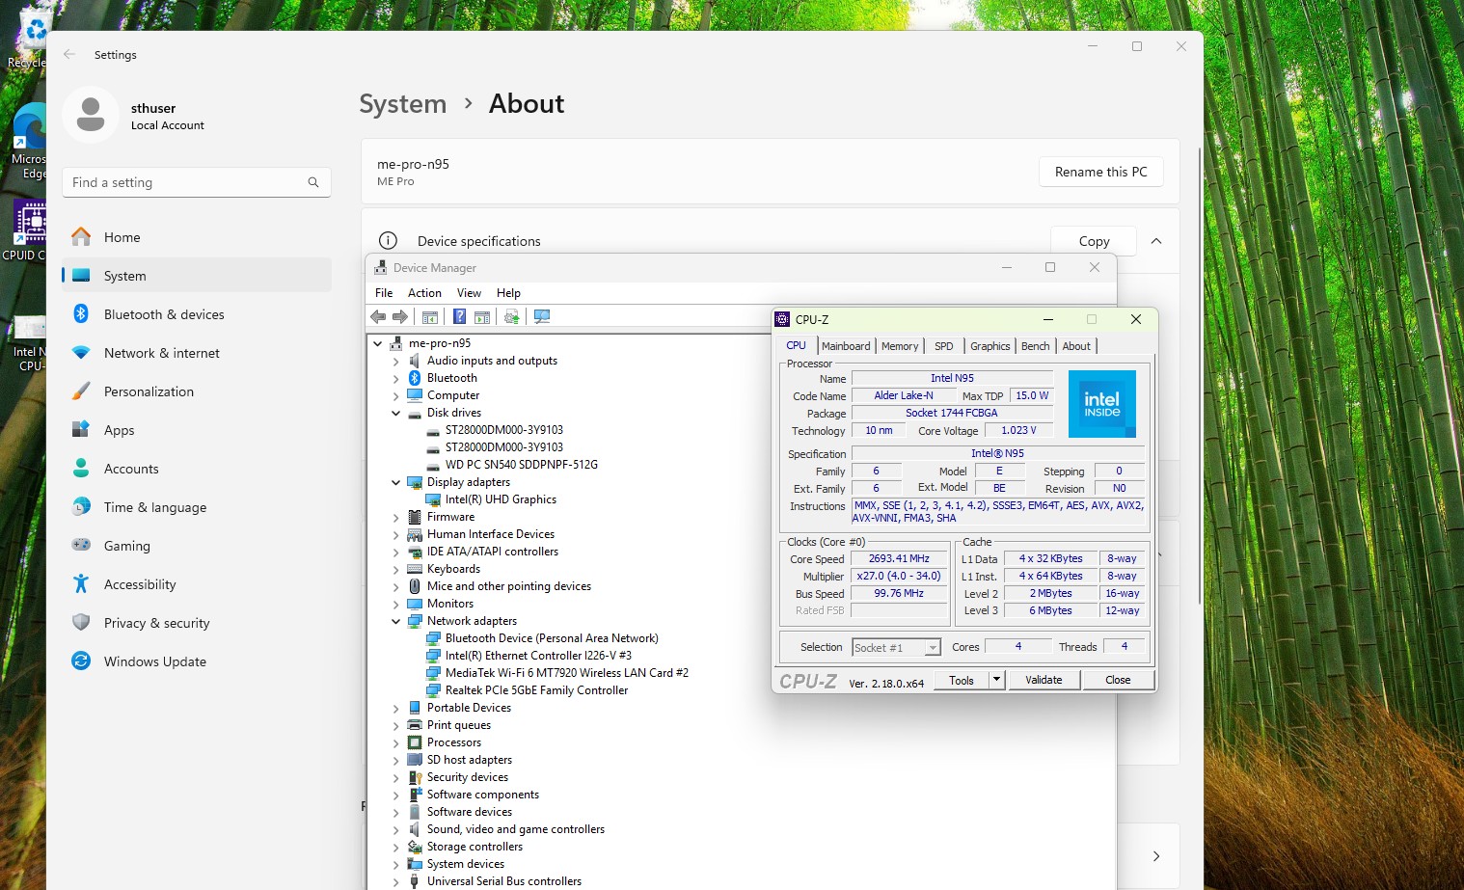The width and height of the screenshot is (1464, 890).
Task: Switch to the Mainboard tab in CPU-Z
Action: point(845,346)
